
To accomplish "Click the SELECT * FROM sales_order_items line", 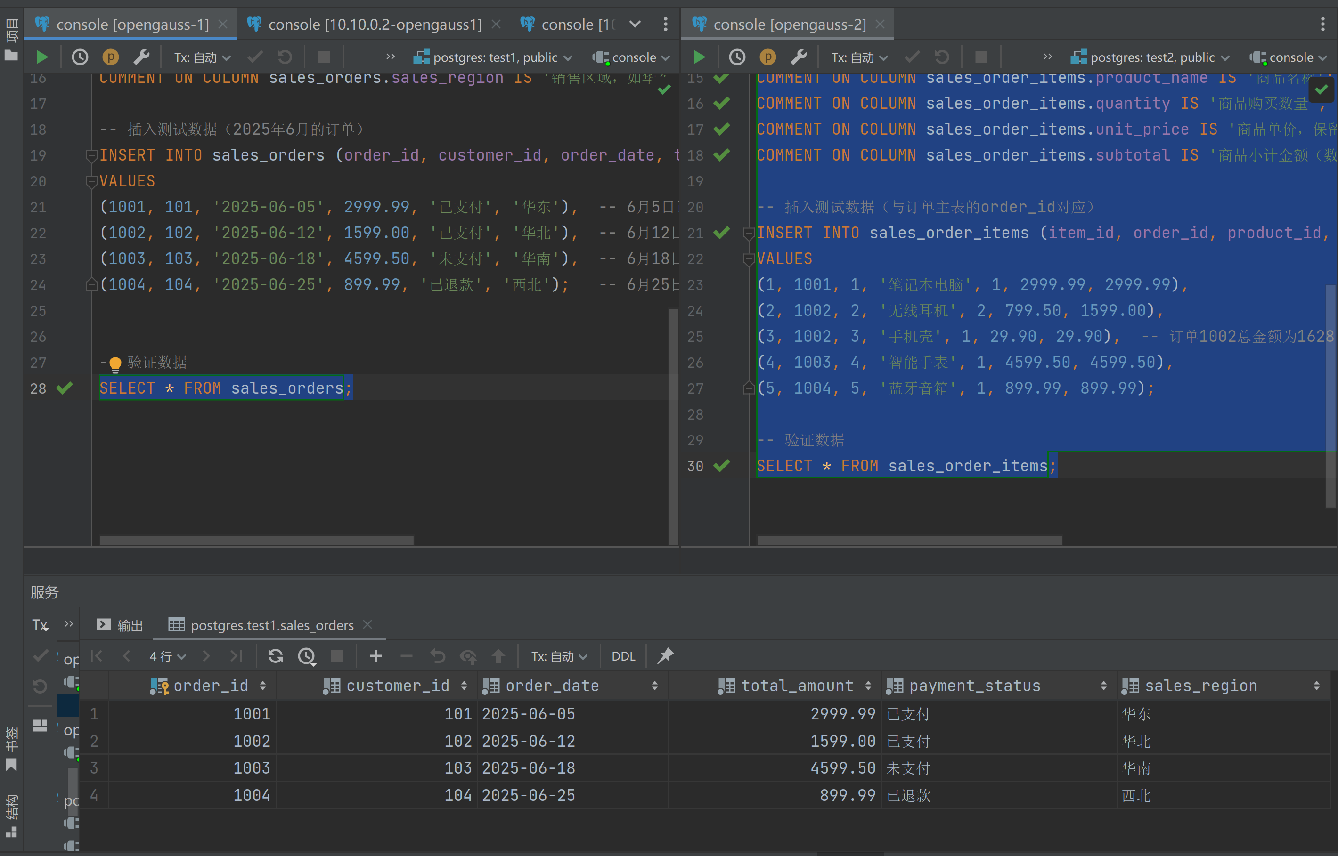I will click(x=906, y=466).
